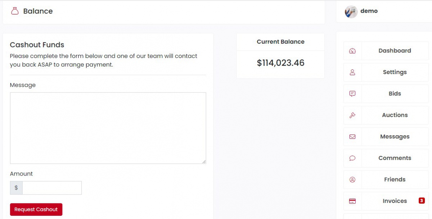Click the Bids chat icon
The width and height of the screenshot is (432, 219).
click(352, 94)
